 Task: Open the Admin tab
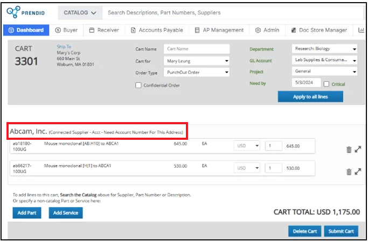point(267,30)
